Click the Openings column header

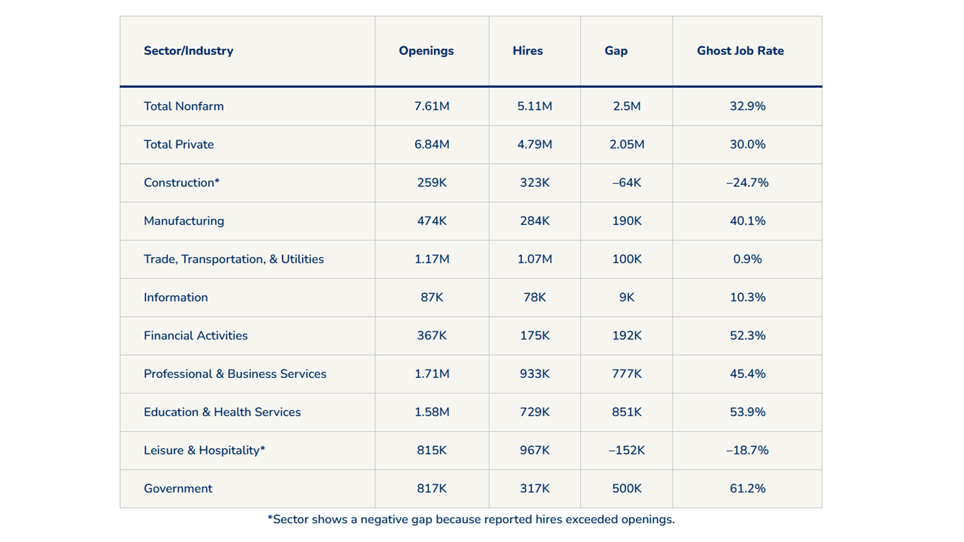tap(426, 51)
